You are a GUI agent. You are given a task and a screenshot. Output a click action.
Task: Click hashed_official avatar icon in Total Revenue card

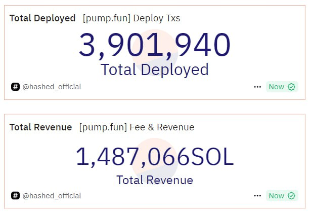(x=15, y=196)
